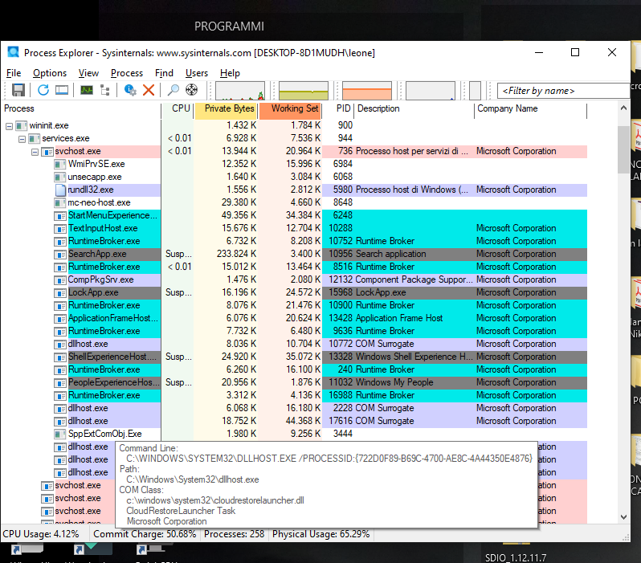Select the TextInputHost.exe process row

click(x=293, y=228)
